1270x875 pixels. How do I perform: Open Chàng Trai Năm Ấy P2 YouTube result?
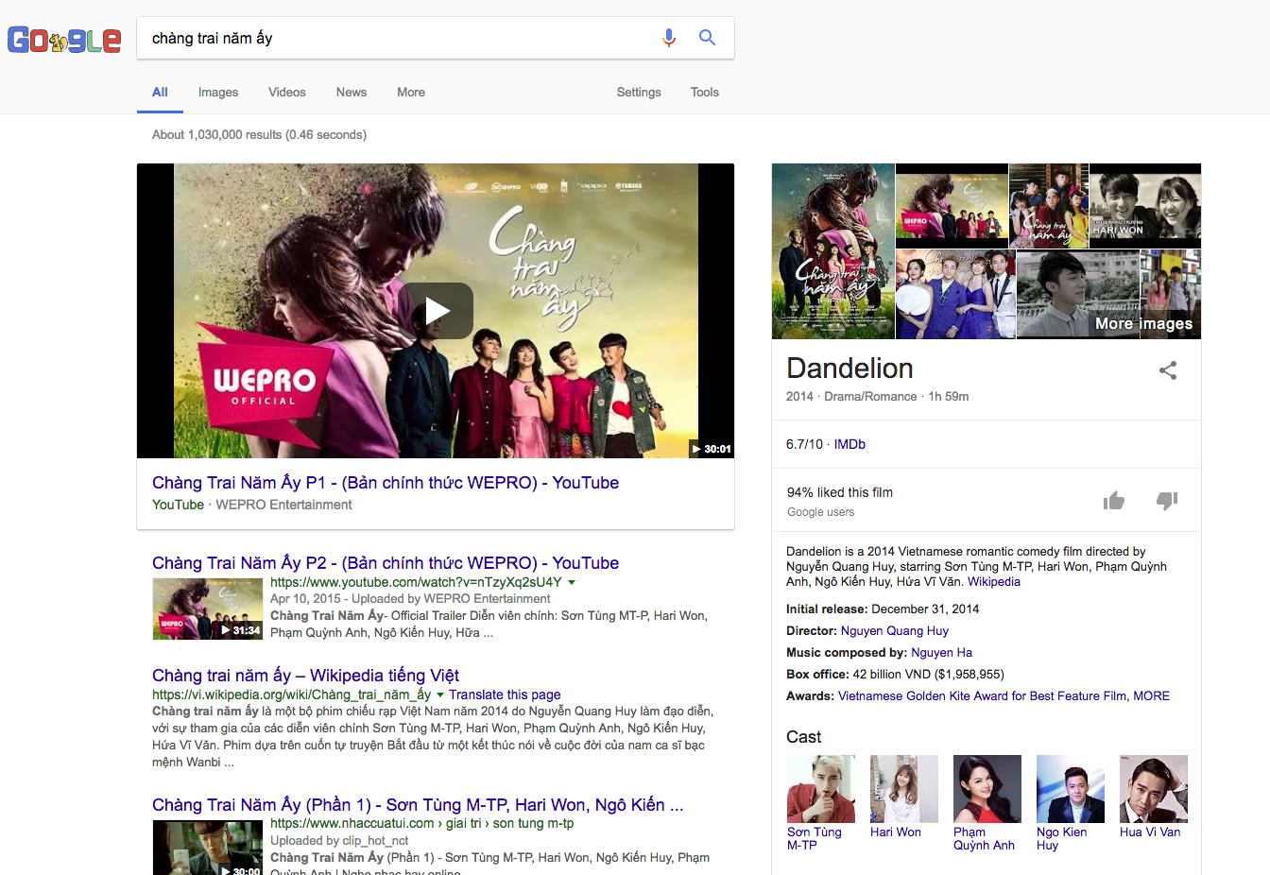[x=386, y=563]
